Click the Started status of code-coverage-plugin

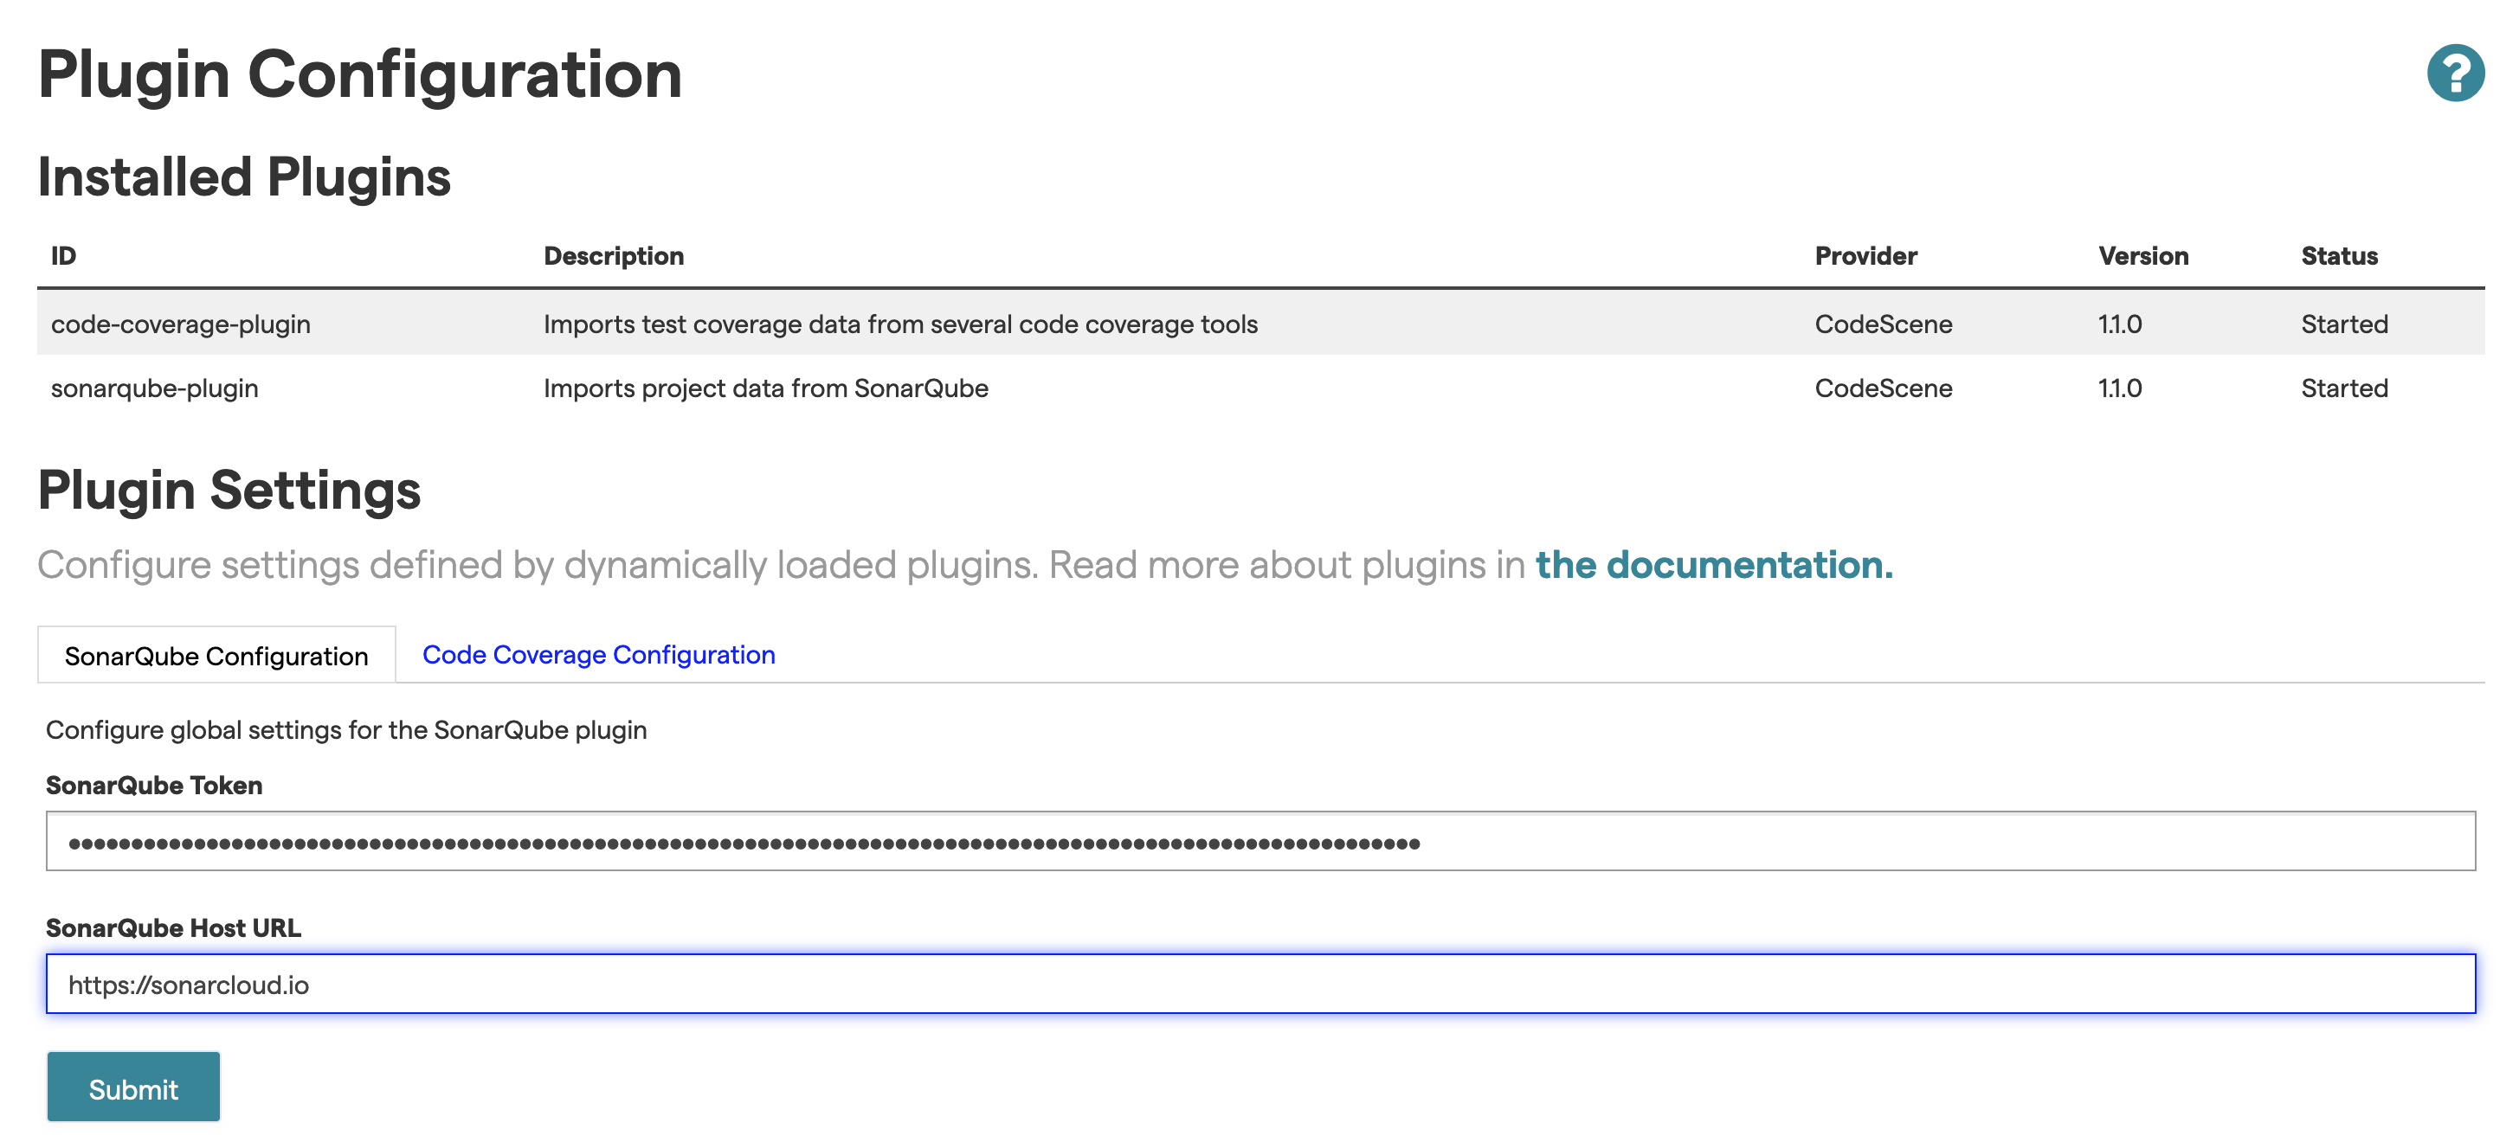2343,324
